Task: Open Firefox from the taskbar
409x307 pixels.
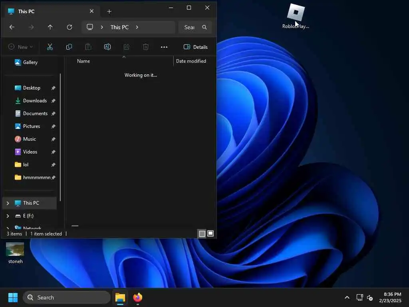Action: pos(138,297)
